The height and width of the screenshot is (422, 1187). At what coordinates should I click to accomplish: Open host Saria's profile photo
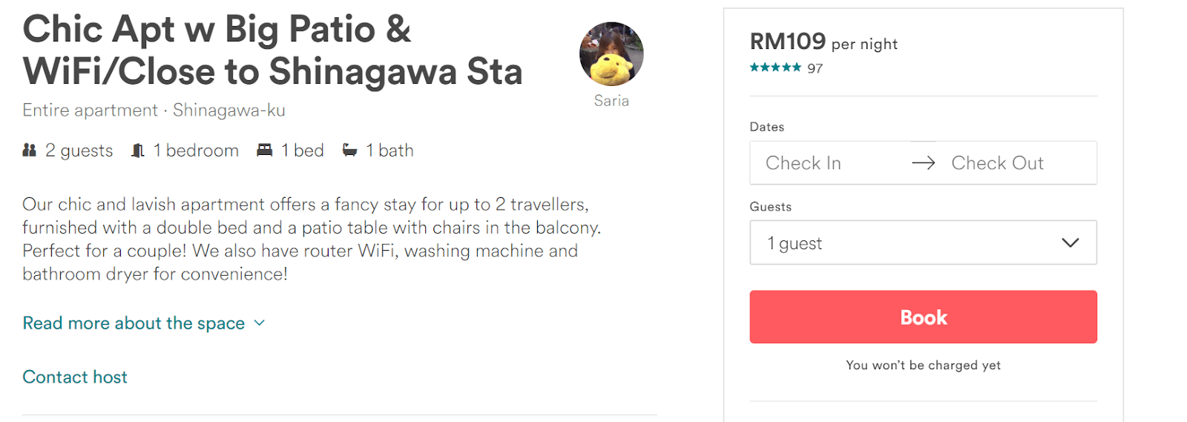(x=611, y=54)
